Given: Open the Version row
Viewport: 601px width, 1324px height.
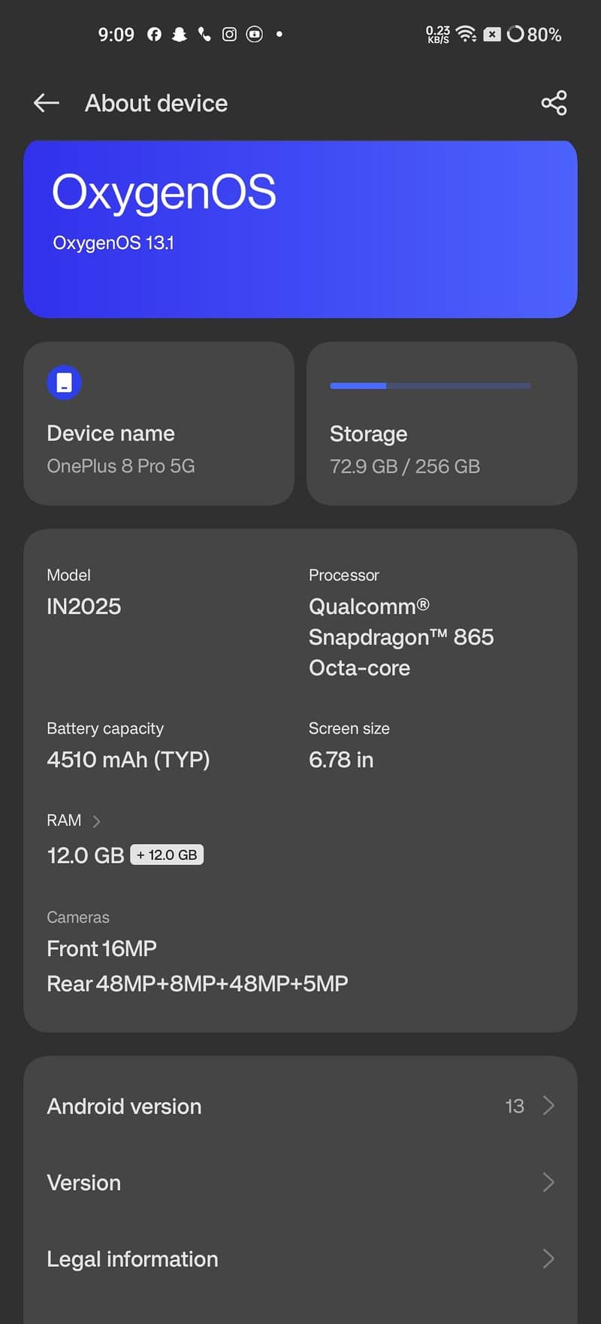Looking at the screenshot, I should click(300, 1183).
